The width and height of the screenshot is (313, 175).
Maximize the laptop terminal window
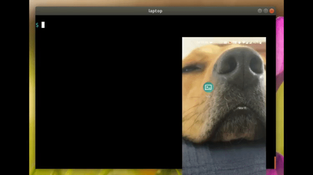click(x=266, y=11)
